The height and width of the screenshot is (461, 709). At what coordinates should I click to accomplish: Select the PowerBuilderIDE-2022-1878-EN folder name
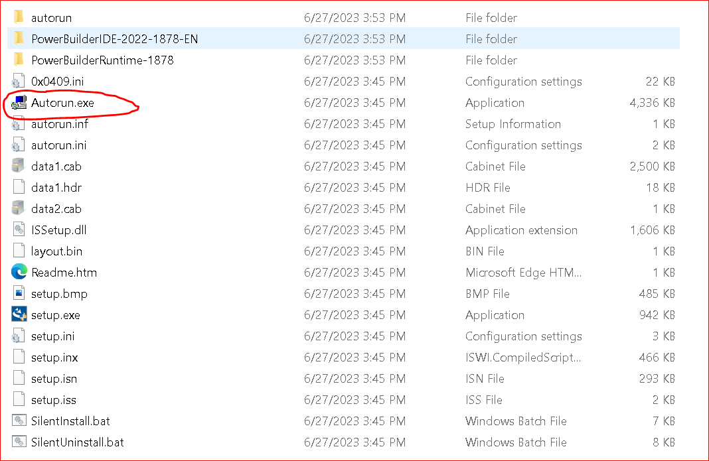[114, 39]
